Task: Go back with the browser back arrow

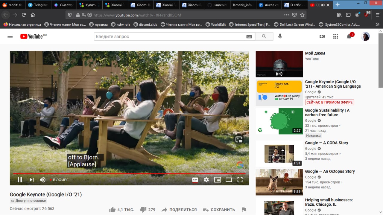Action: (x=6, y=15)
